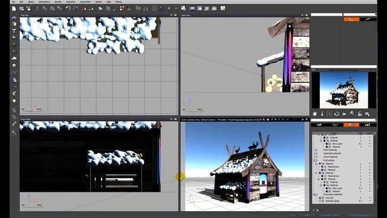Add a plant with the tree icon

[x=14, y=44]
